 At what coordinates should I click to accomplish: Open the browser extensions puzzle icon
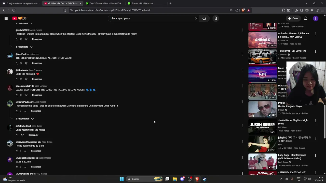click(x=283, y=10)
